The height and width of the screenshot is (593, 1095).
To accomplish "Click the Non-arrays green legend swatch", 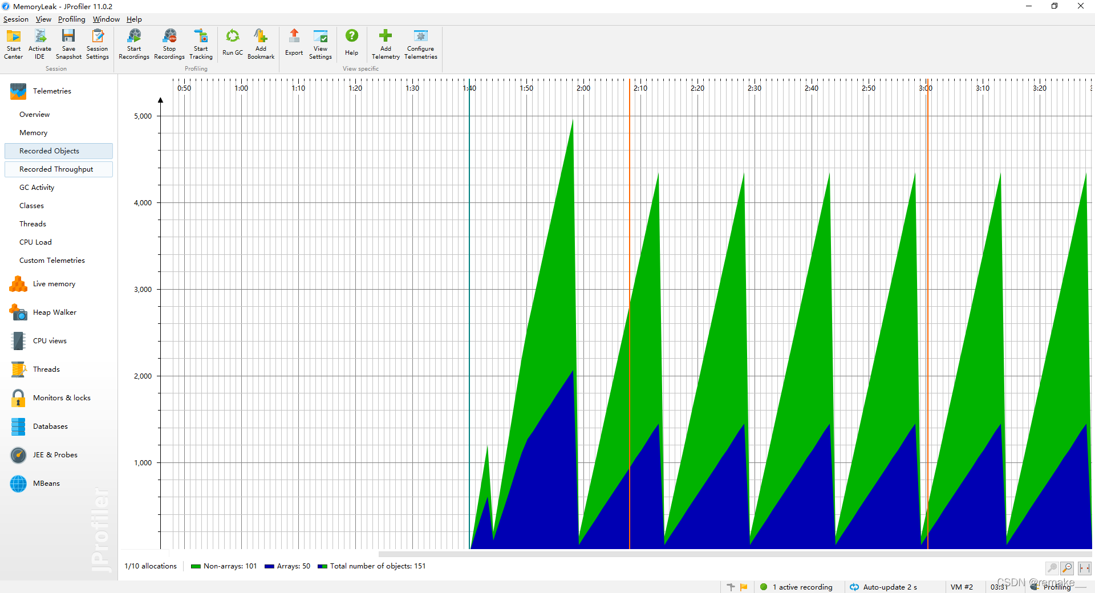I will pos(196,566).
